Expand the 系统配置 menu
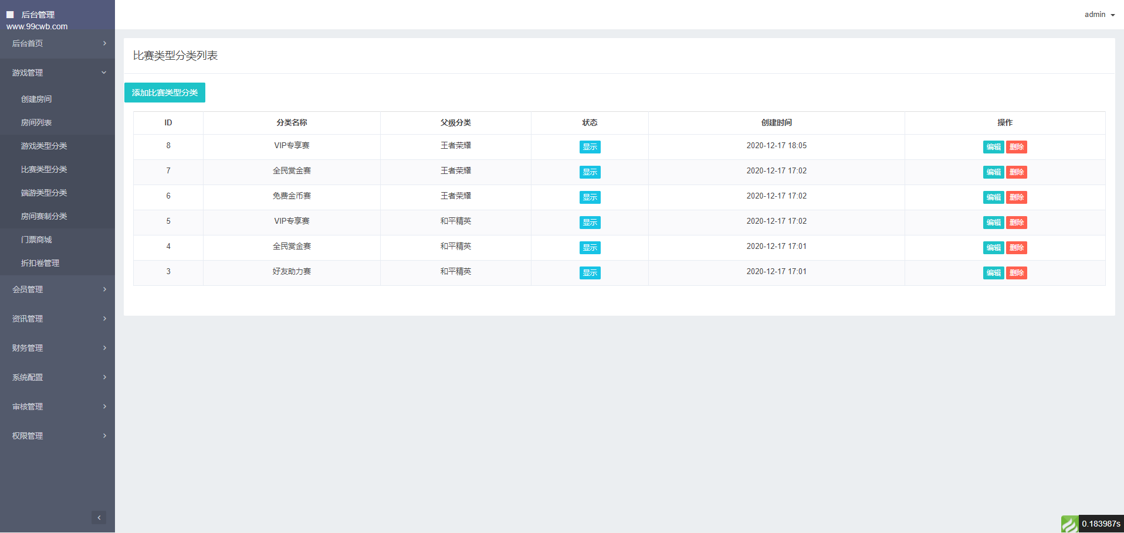Image resolution: width=1124 pixels, height=533 pixels. pyautogui.click(x=57, y=377)
